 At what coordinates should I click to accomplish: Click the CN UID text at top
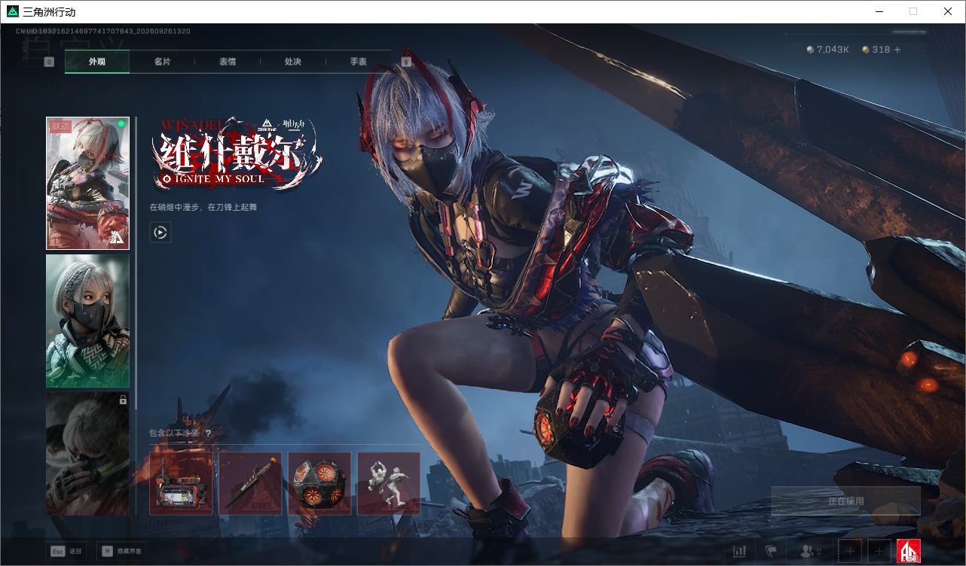[x=102, y=32]
